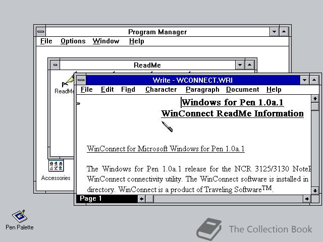
Task: Click the Write - WCONNECT.WRI title bar
Action: pyautogui.click(x=193, y=80)
